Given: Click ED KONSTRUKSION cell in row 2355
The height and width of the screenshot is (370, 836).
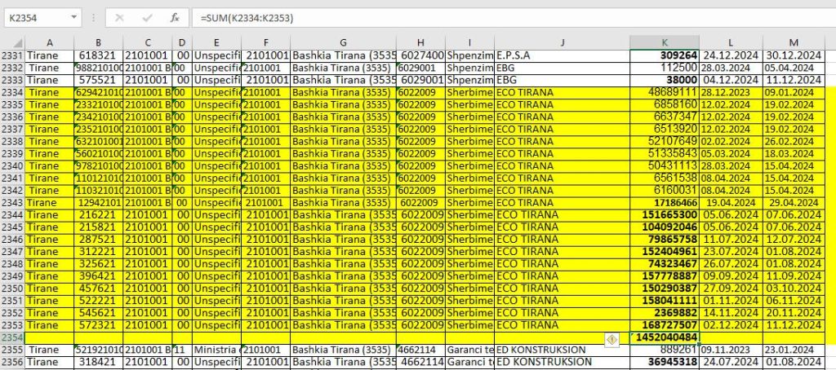Looking at the screenshot, I should (562, 350).
